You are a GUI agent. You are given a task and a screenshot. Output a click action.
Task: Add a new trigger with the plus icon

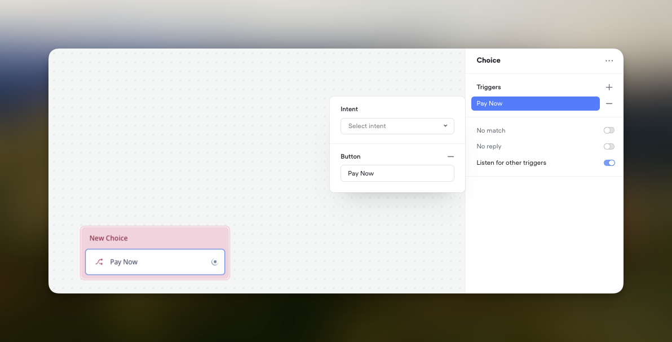[x=609, y=87]
